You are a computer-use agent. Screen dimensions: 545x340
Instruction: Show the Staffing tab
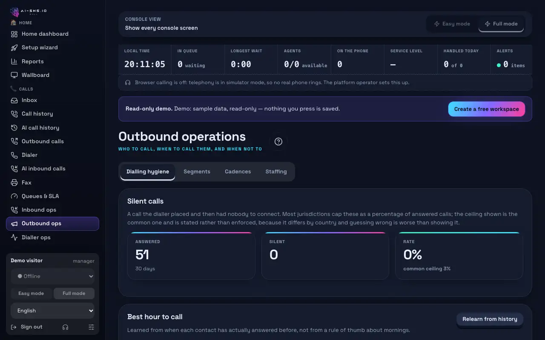[276, 172]
